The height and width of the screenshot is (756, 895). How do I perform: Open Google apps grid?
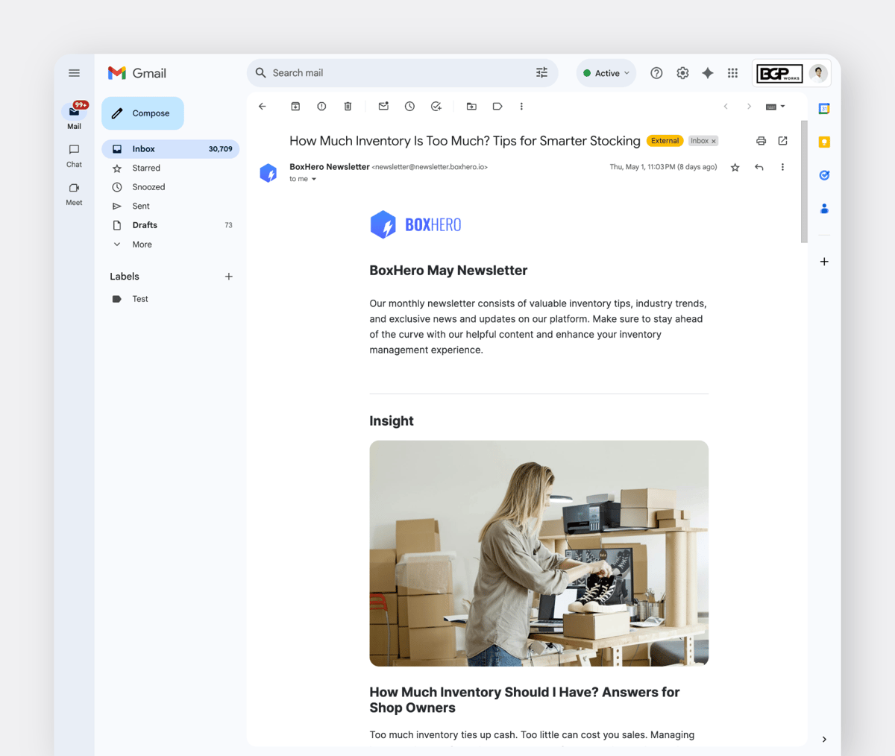[732, 73]
